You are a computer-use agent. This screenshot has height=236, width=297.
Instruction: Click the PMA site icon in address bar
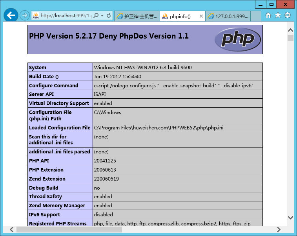click(x=35, y=16)
